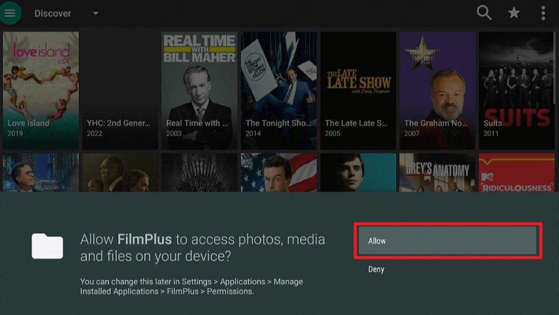Open the Grey's Anatomy poster
The image size is (559, 315).
438,172
